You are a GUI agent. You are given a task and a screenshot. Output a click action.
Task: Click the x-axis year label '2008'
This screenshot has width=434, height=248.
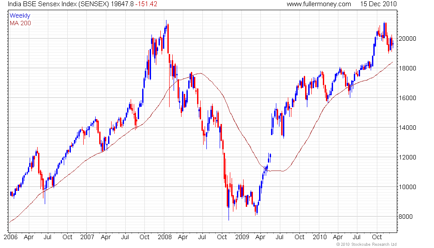pos(165,237)
